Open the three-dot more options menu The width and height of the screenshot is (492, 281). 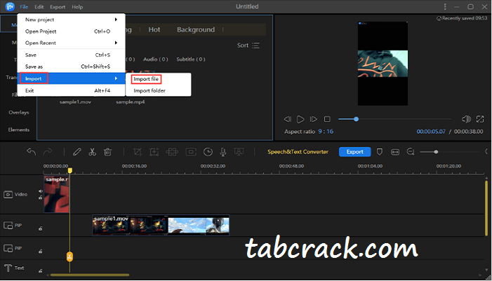445,6
